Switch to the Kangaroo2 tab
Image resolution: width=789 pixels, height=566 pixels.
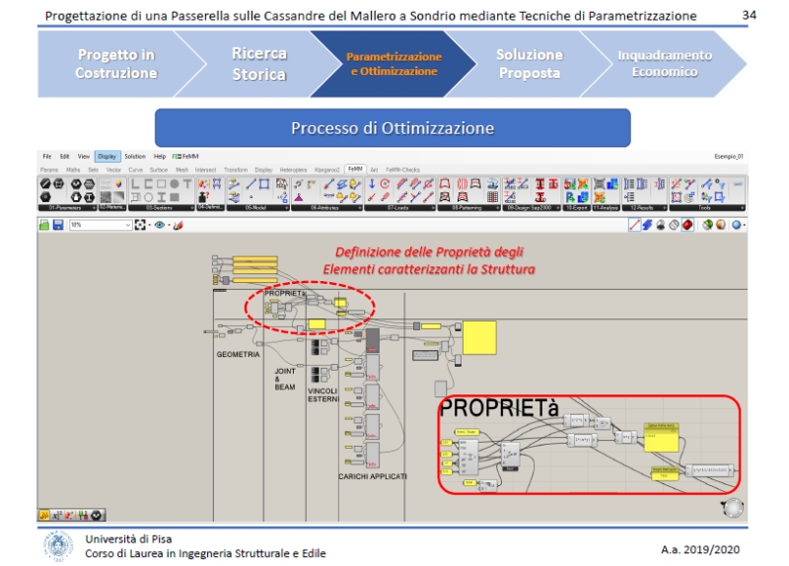(326, 170)
